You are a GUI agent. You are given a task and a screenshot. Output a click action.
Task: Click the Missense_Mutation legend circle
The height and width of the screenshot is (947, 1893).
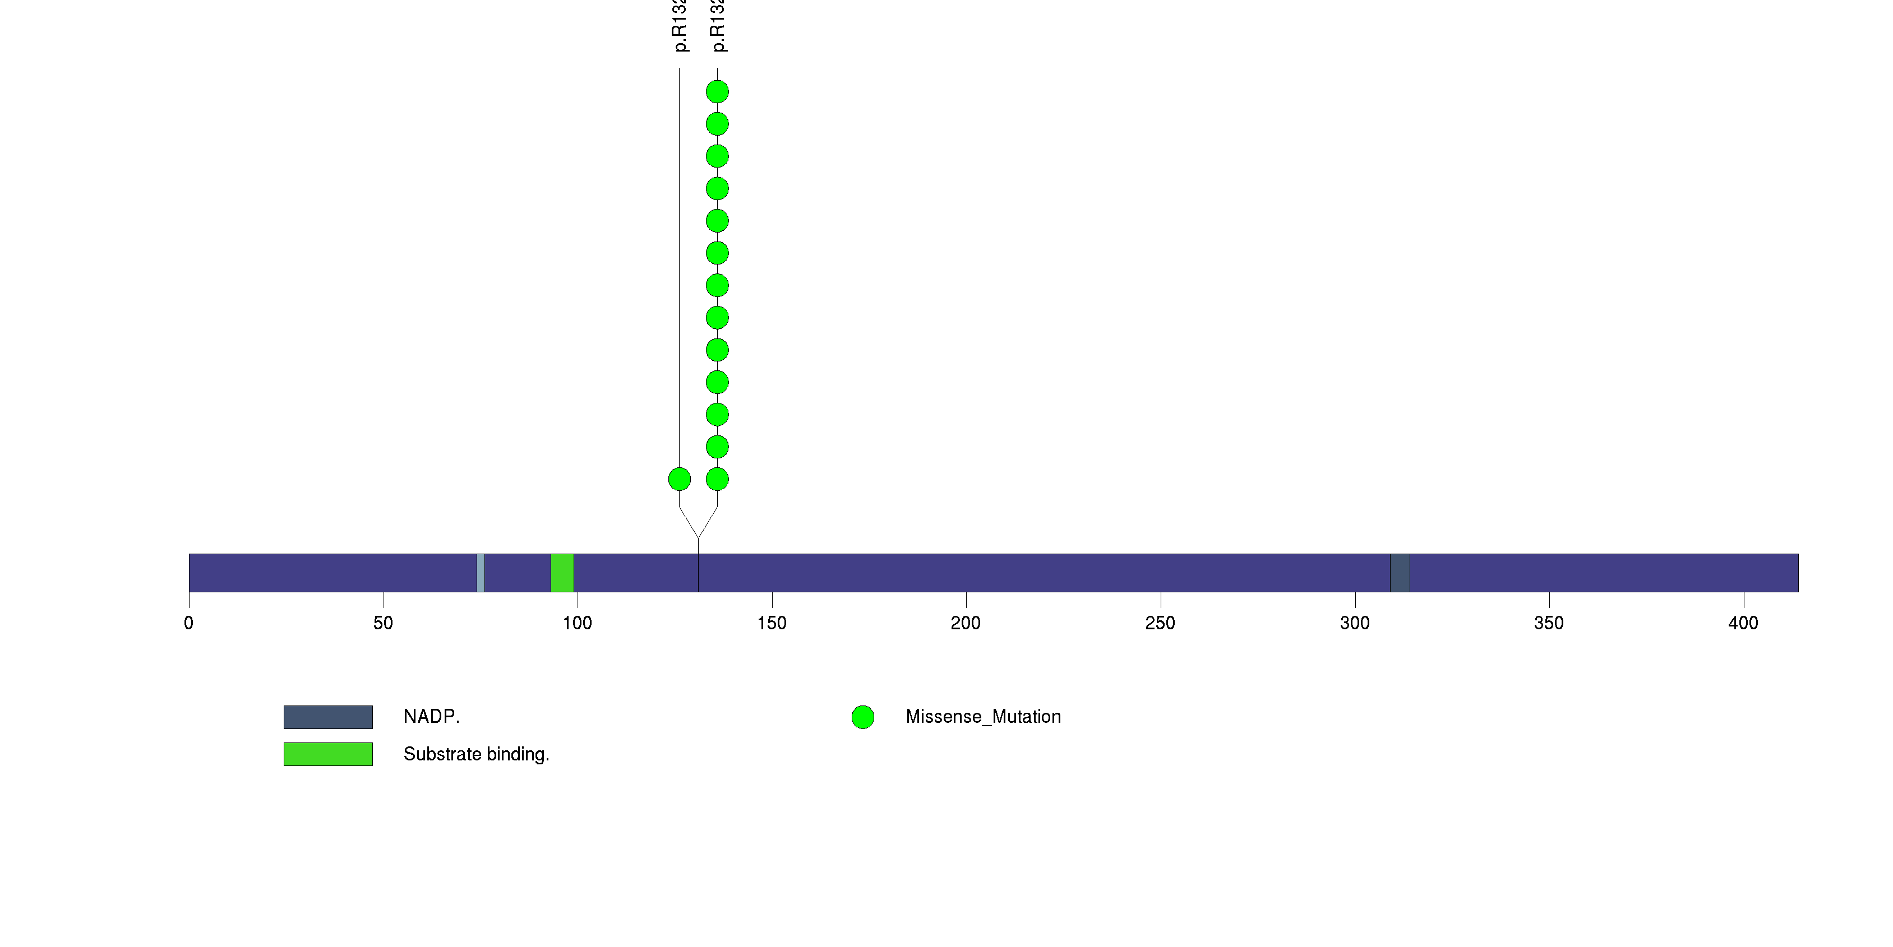pos(863,717)
